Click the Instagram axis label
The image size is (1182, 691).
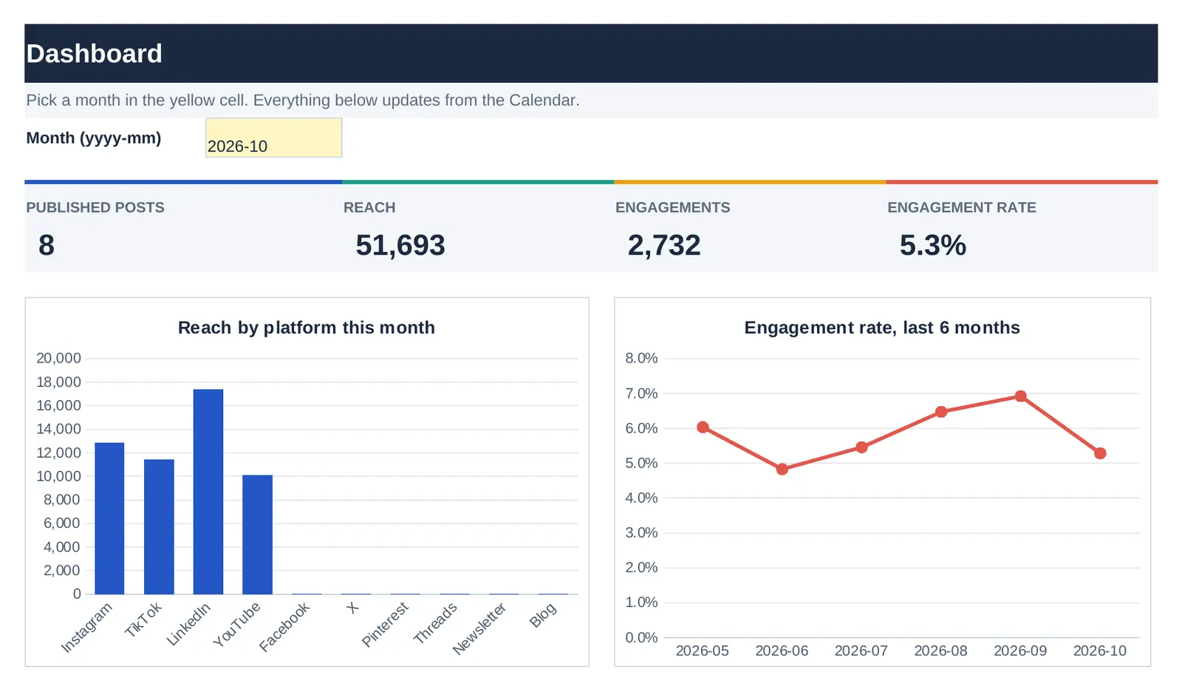coord(86,628)
